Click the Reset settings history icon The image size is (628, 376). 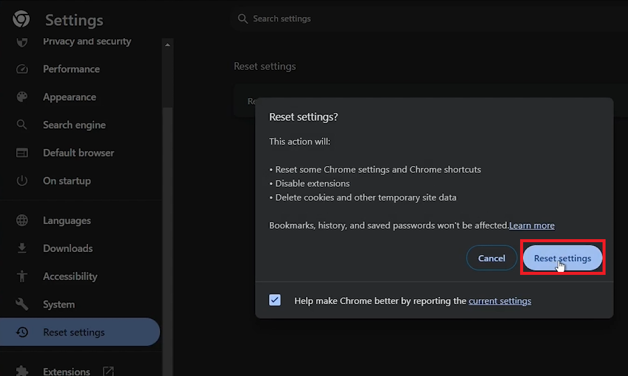[x=22, y=332]
